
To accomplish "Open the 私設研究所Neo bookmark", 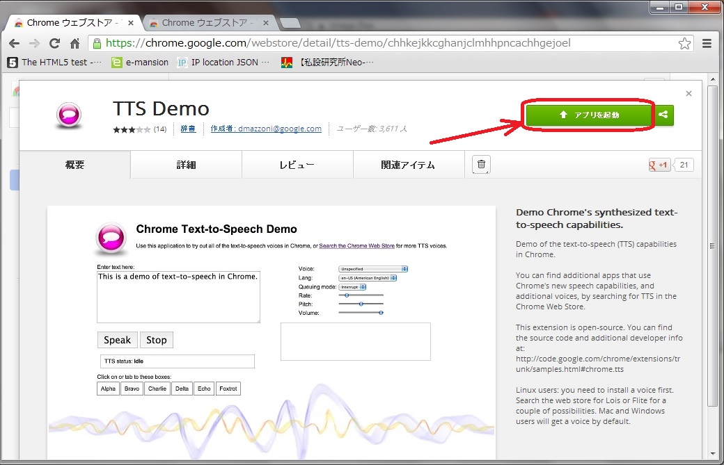I will coord(327,63).
